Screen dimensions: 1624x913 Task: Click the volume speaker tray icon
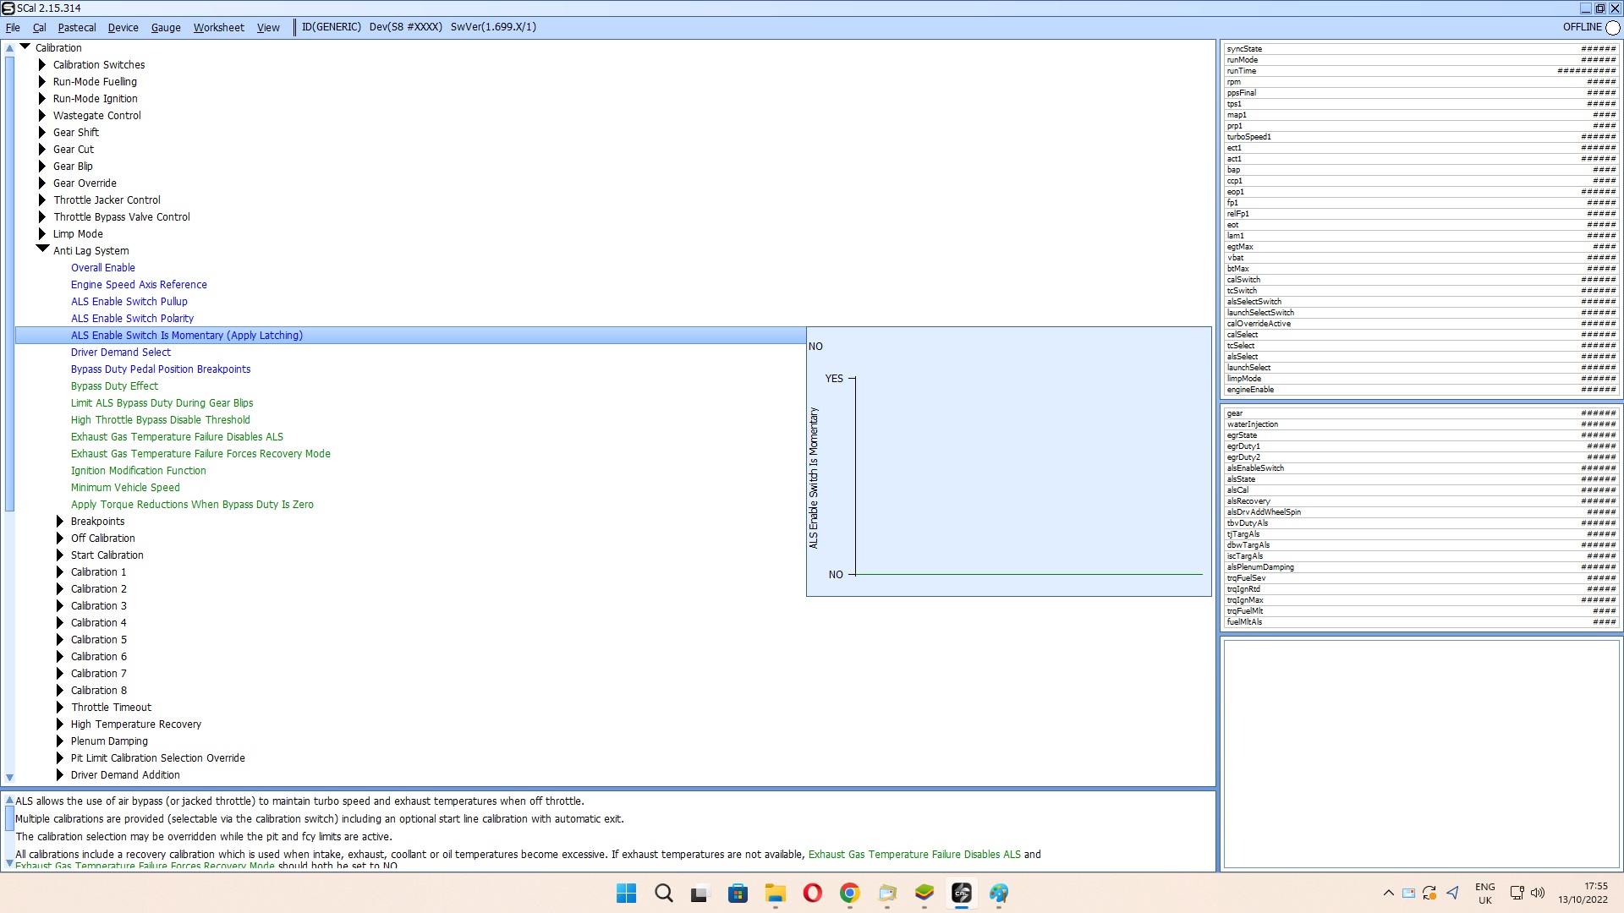[x=1538, y=893]
